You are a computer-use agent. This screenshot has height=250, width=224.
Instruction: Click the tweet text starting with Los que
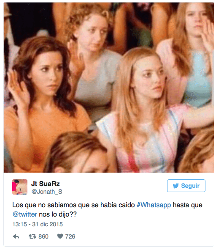click(107, 209)
